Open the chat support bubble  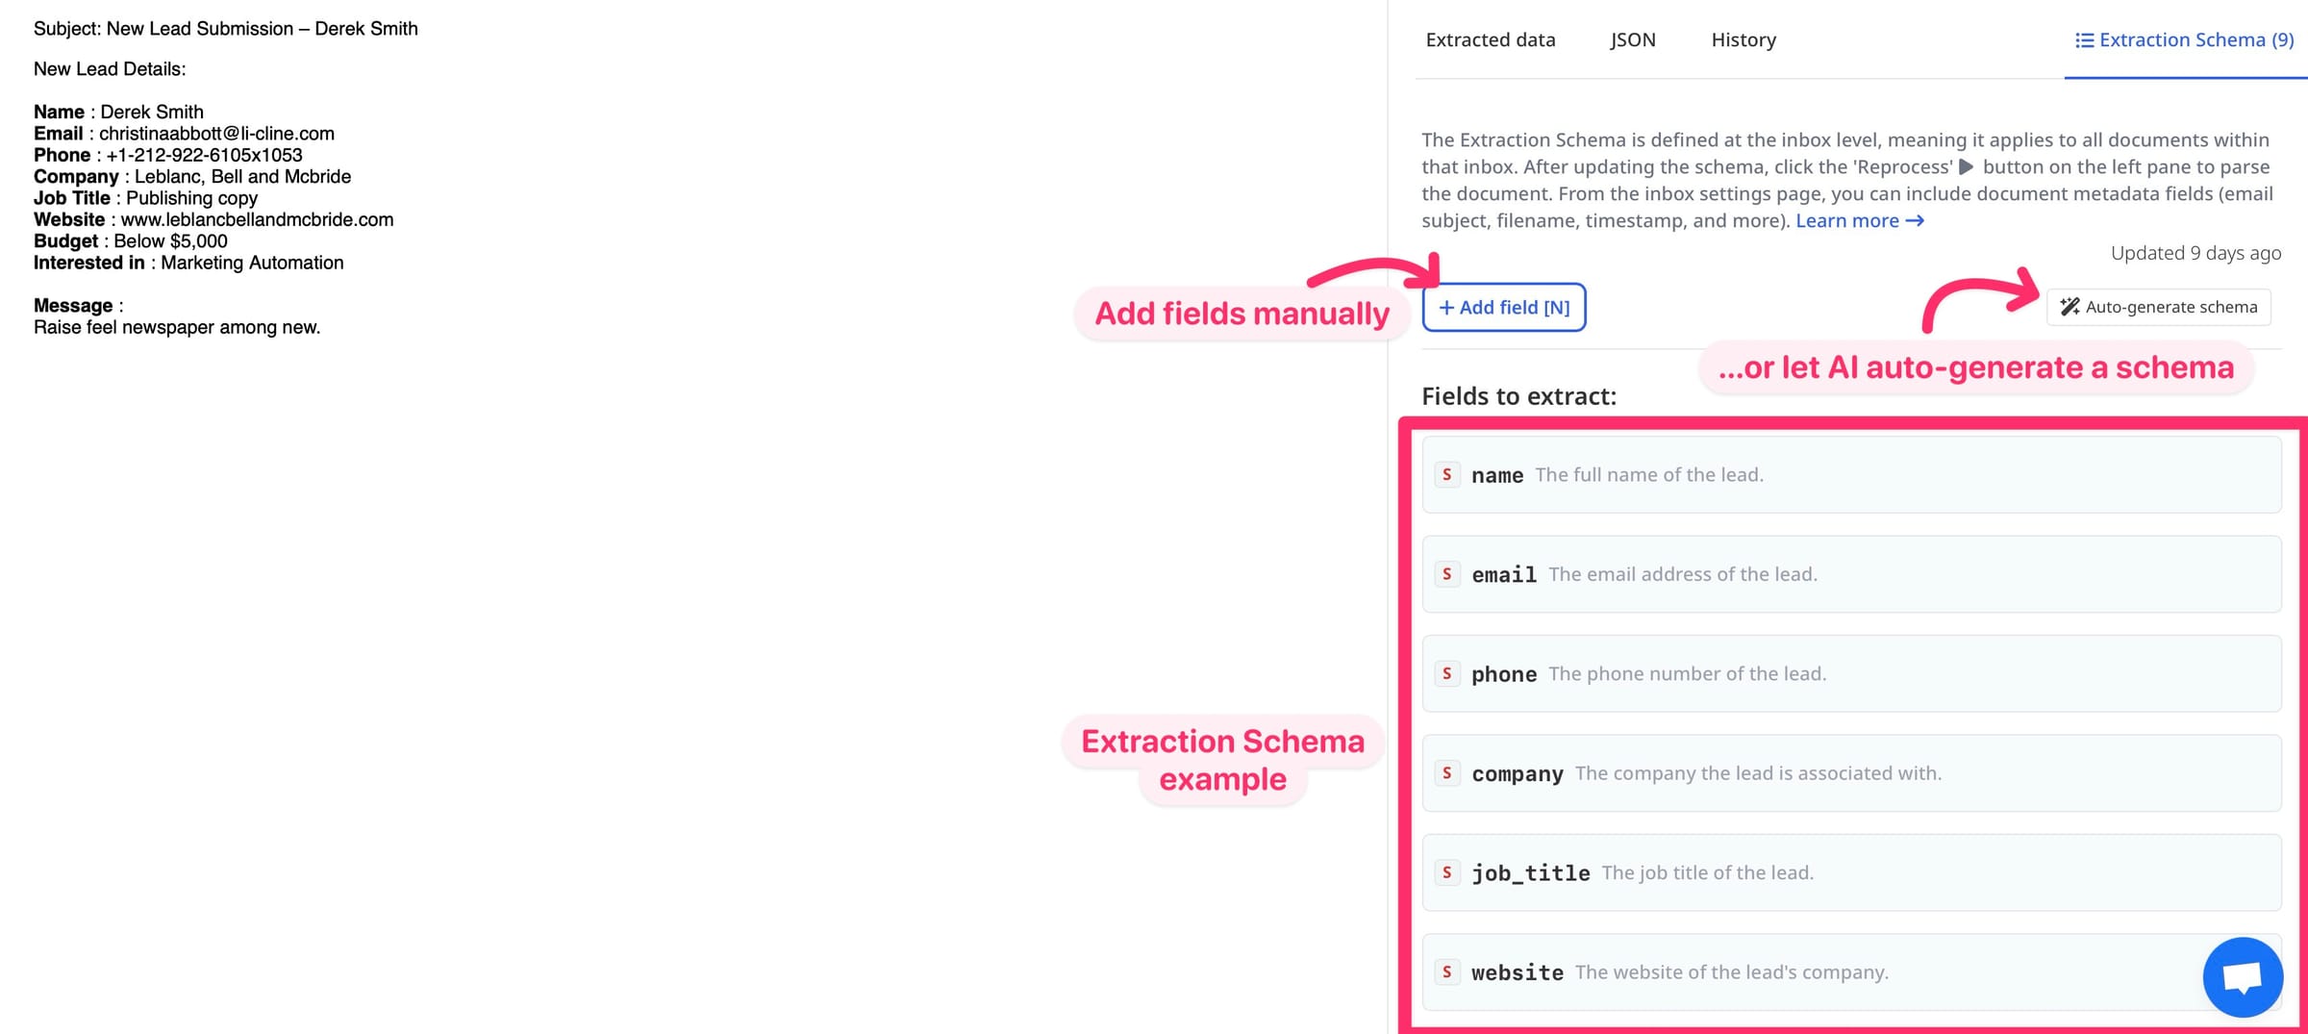pos(2243,976)
